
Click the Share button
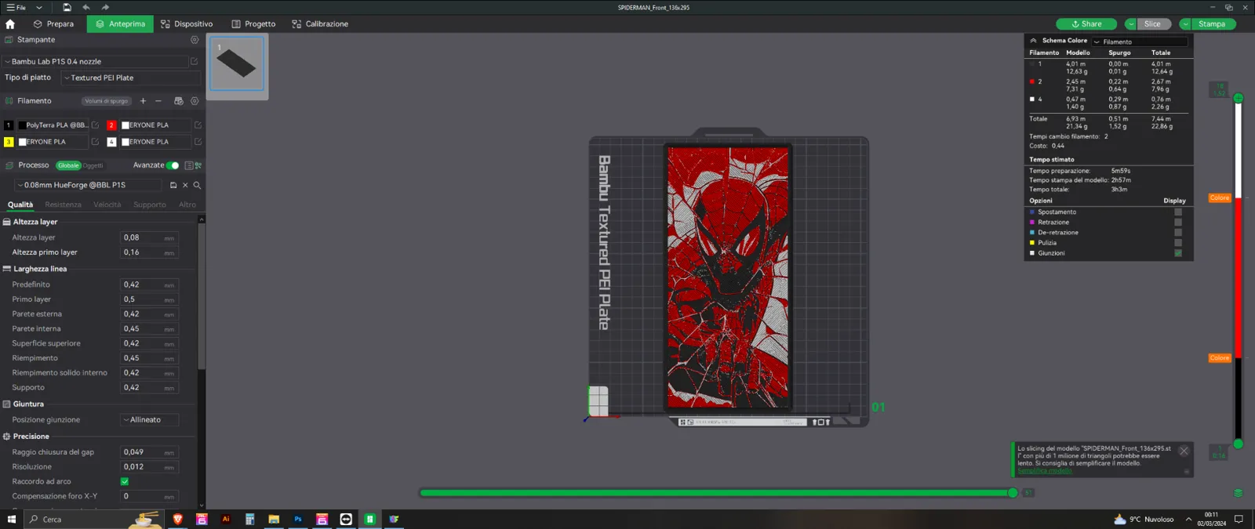coord(1086,24)
